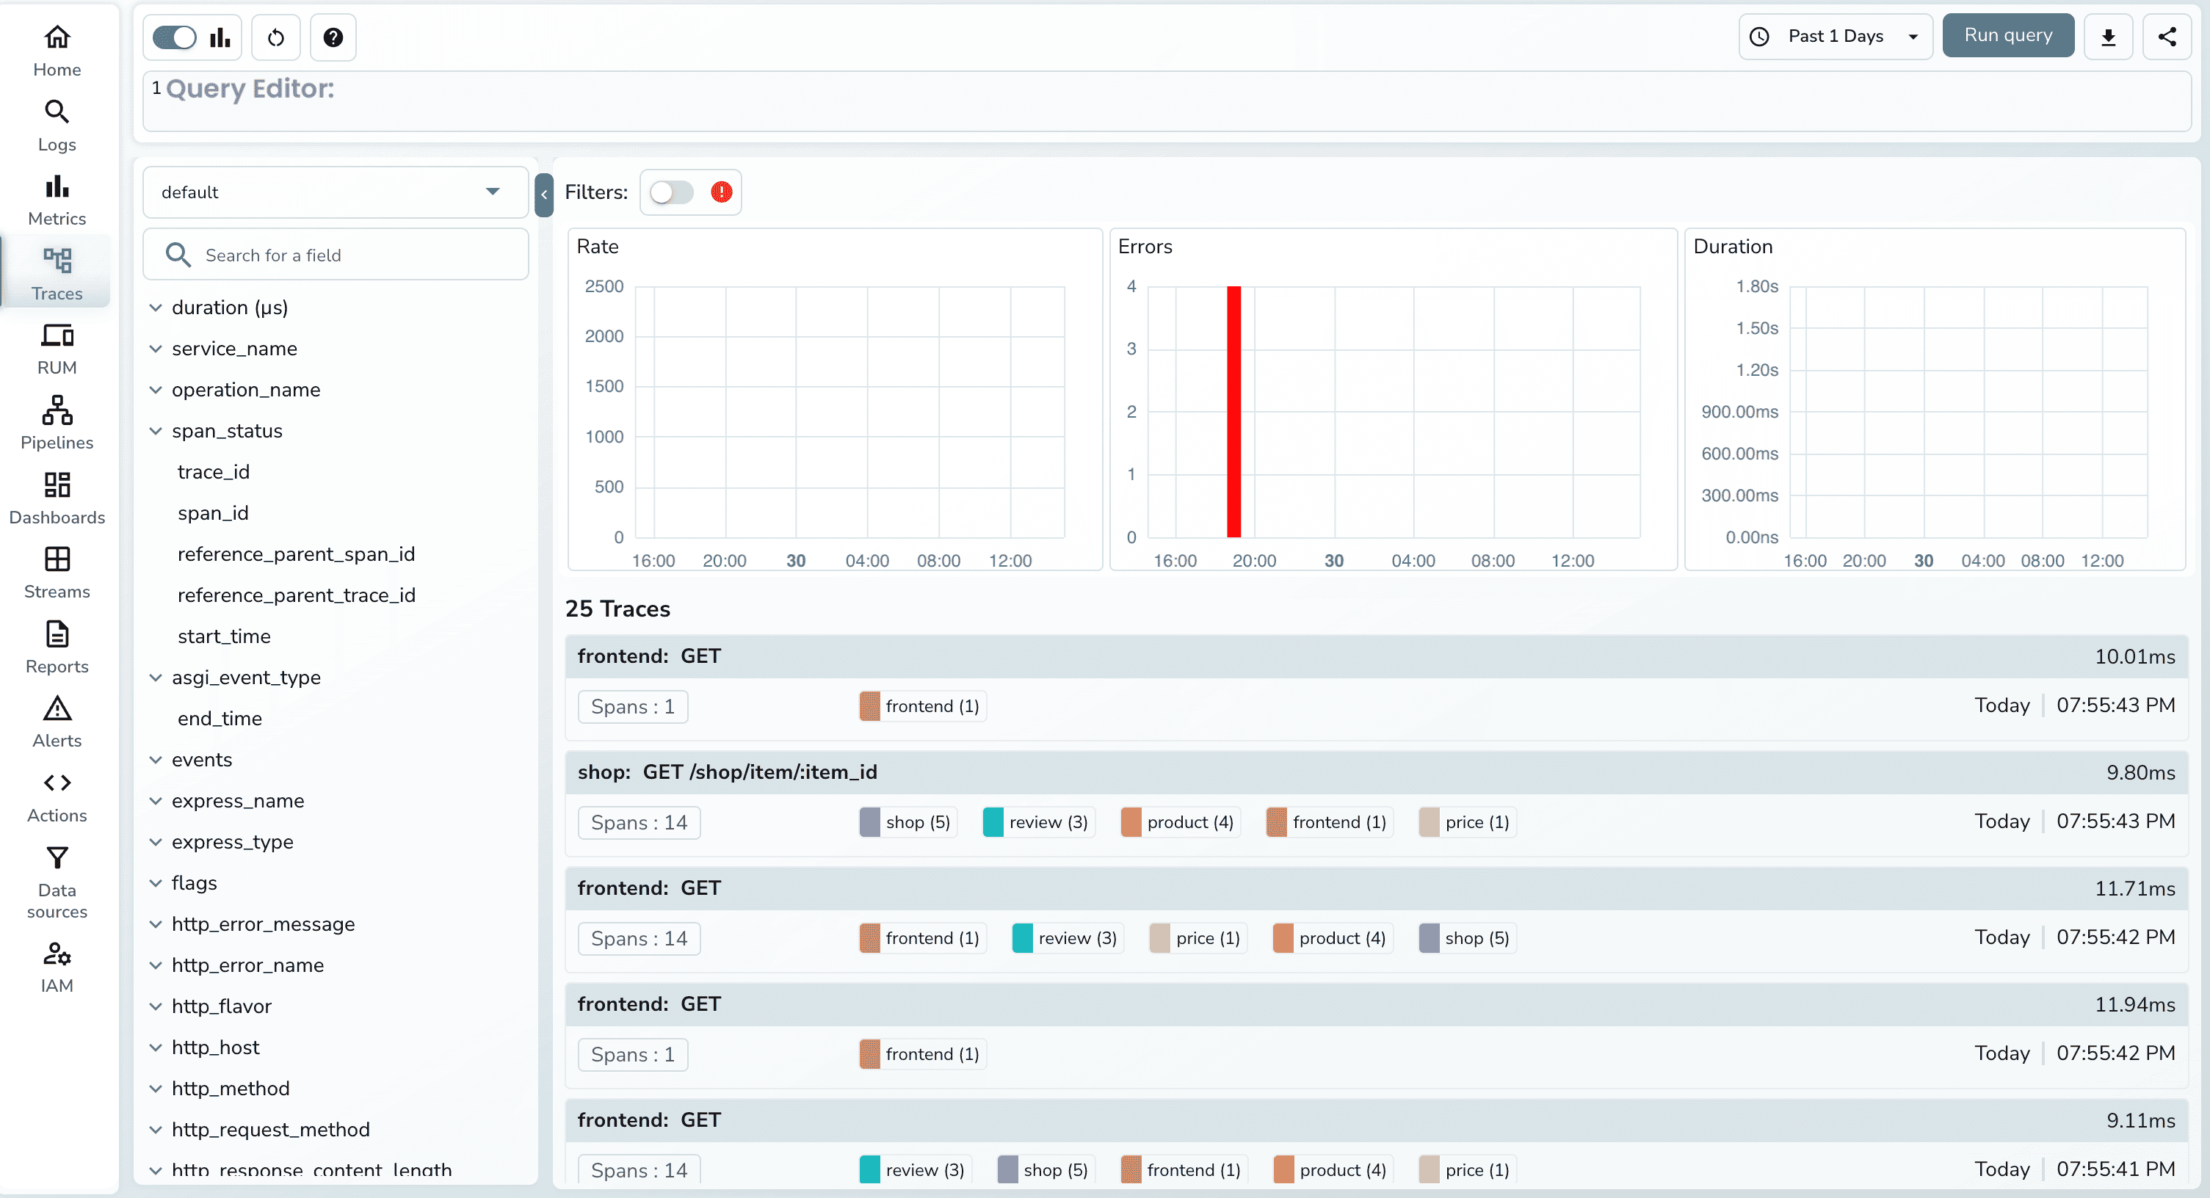Image resolution: width=2210 pixels, height=1198 pixels.
Task: Toggle the histogram switch in the toolbar
Action: [175, 37]
